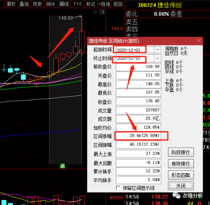Toggle the side panel icon above chart
This screenshot has width=210, height=205.
click(102, 12)
